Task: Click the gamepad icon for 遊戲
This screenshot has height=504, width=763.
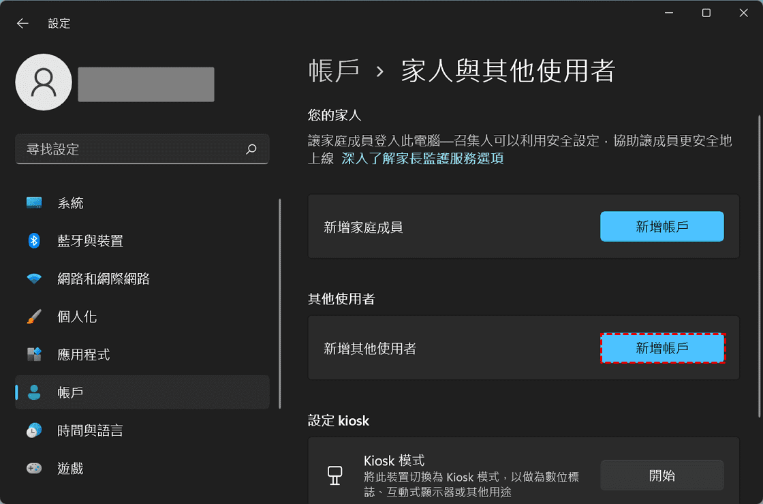Action: [x=34, y=469]
